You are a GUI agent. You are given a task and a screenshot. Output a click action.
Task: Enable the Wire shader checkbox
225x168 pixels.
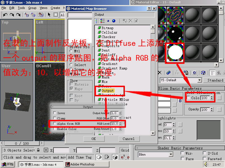tap(182, 153)
